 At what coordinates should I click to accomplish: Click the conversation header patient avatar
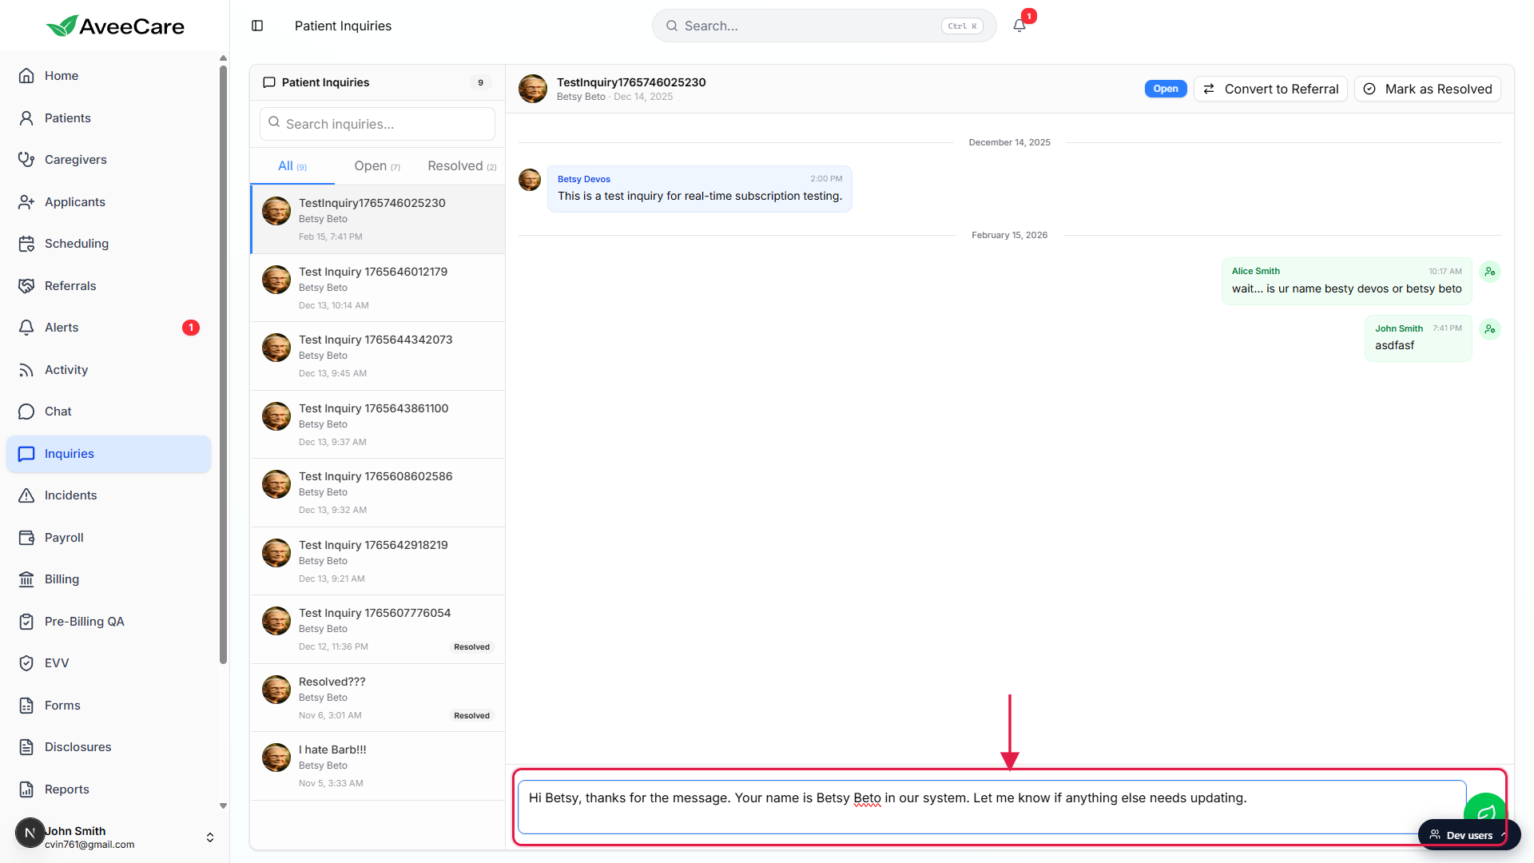coord(533,89)
